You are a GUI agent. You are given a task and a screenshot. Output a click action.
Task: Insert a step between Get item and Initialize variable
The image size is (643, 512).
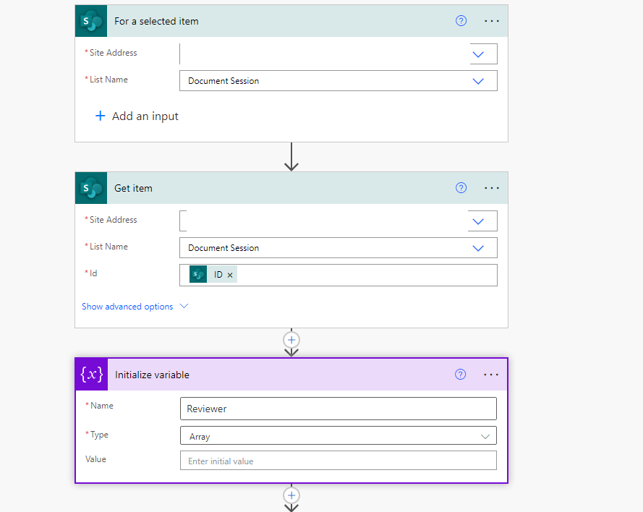(x=291, y=340)
